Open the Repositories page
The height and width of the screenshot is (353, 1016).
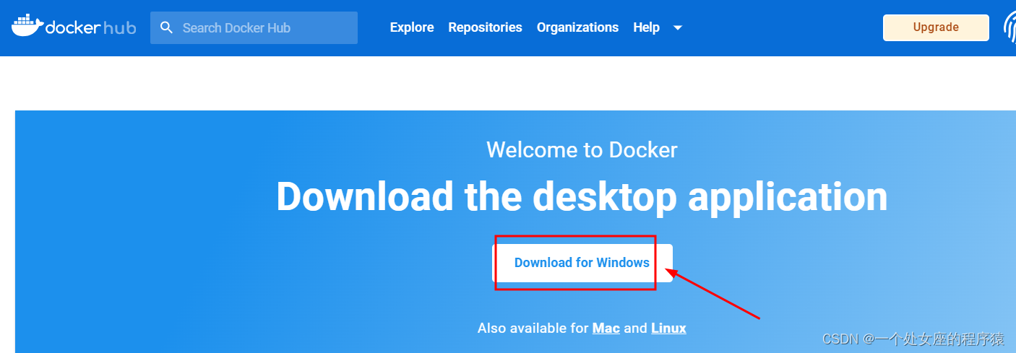485,27
